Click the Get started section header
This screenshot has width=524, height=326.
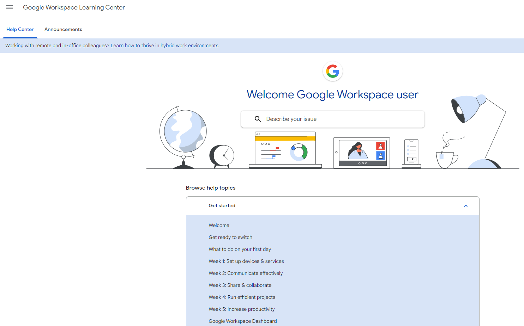click(332, 206)
